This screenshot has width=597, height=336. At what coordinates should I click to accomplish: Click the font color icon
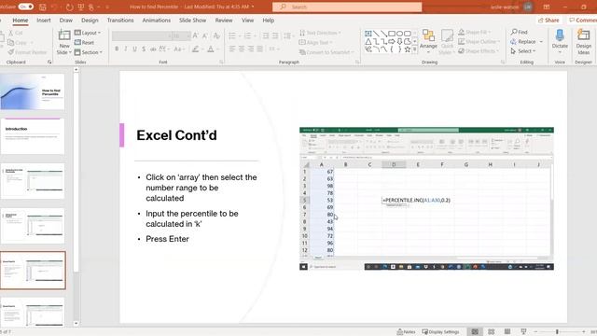[x=211, y=49]
